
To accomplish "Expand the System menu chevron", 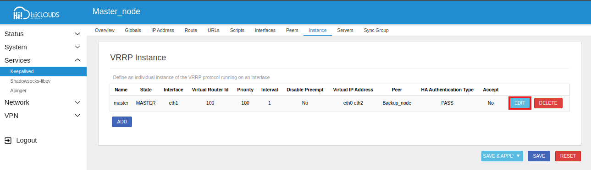I will 77,47.
